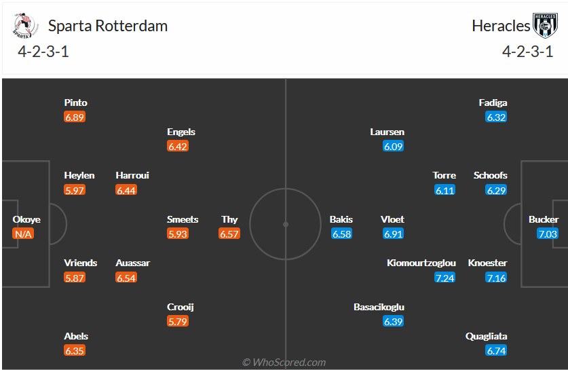Select goalkeeper Okoye's name

coord(26,219)
